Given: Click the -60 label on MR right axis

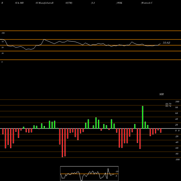Looking at the screenshot, I should point(177,148).
